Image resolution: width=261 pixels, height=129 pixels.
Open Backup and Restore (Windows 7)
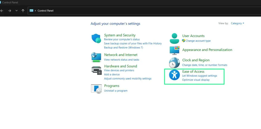(x=123, y=47)
